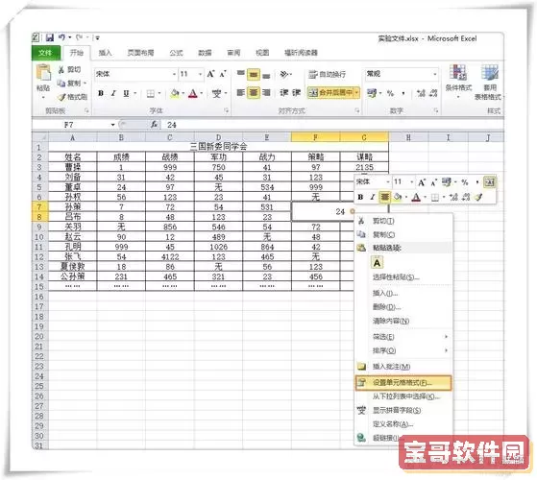Click ribbon Increase Font Size icon
Image resolution: width=537 pixels, height=480 pixels.
click(210, 74)
